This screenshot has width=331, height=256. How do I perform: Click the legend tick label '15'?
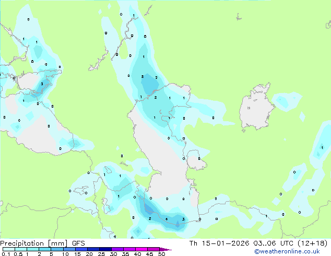77,254
